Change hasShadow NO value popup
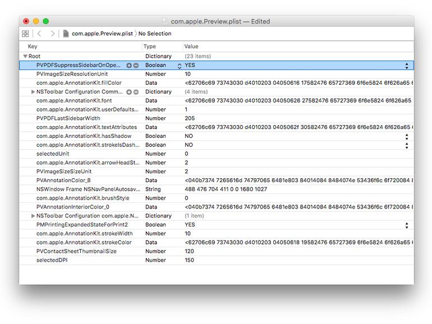432x324 pixels. (407, 137)
